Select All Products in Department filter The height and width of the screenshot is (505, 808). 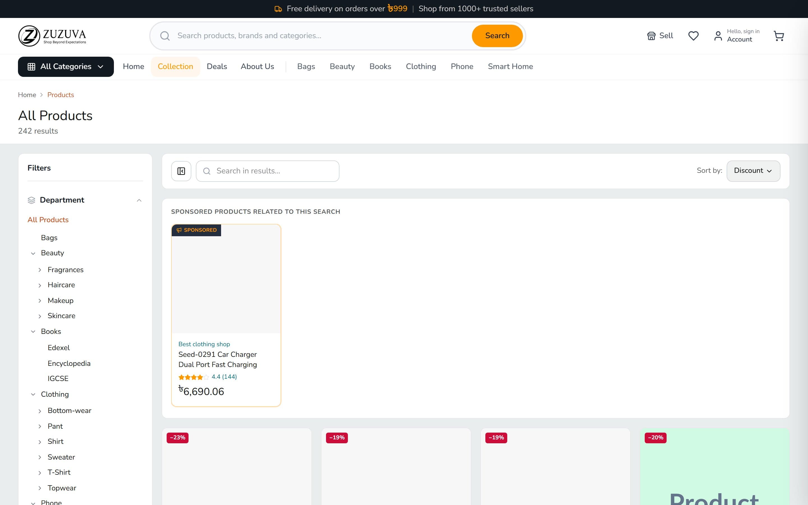48,220
